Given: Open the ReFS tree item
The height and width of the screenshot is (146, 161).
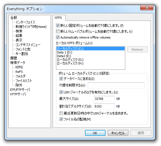Looking at the screenshot, I should click(19, 72).
